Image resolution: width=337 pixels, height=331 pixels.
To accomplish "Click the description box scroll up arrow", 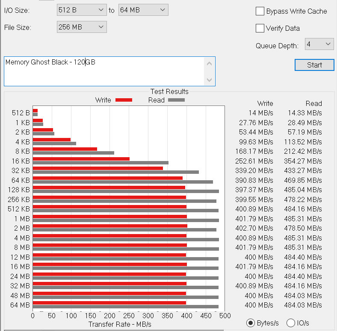I will 209,64.
